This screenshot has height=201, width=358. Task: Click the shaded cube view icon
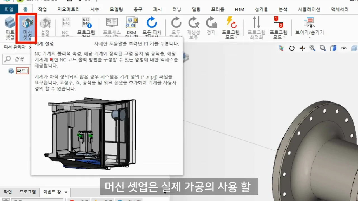pyautogui.click(x=333, y=48)
